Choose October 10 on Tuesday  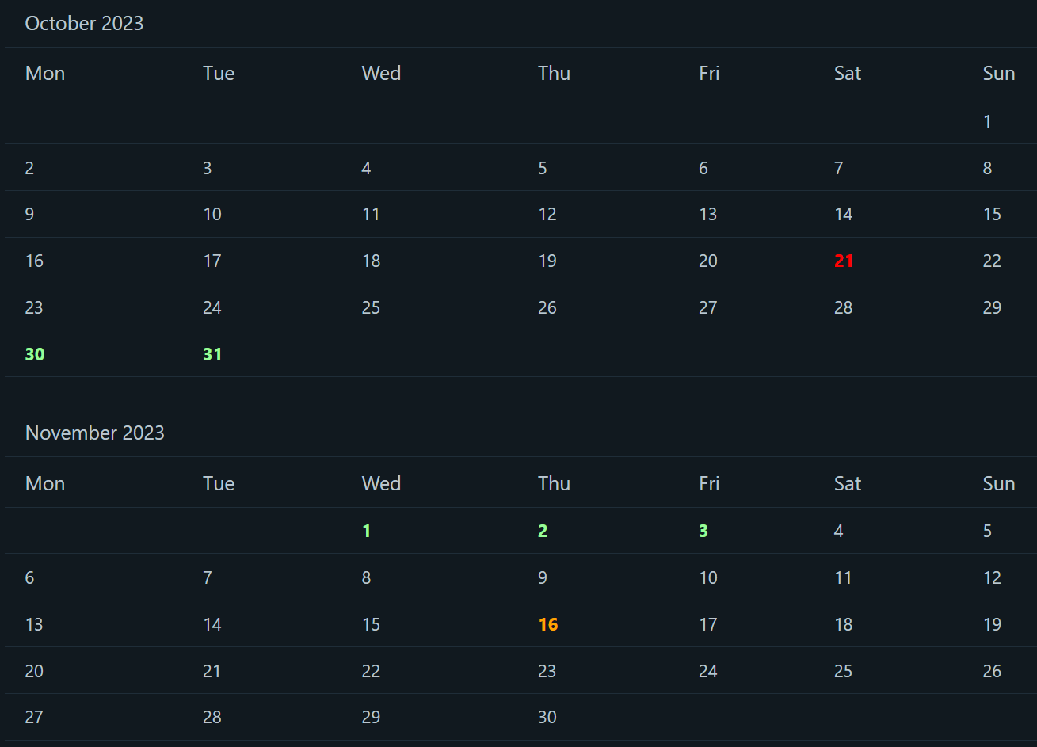[212, 214]
